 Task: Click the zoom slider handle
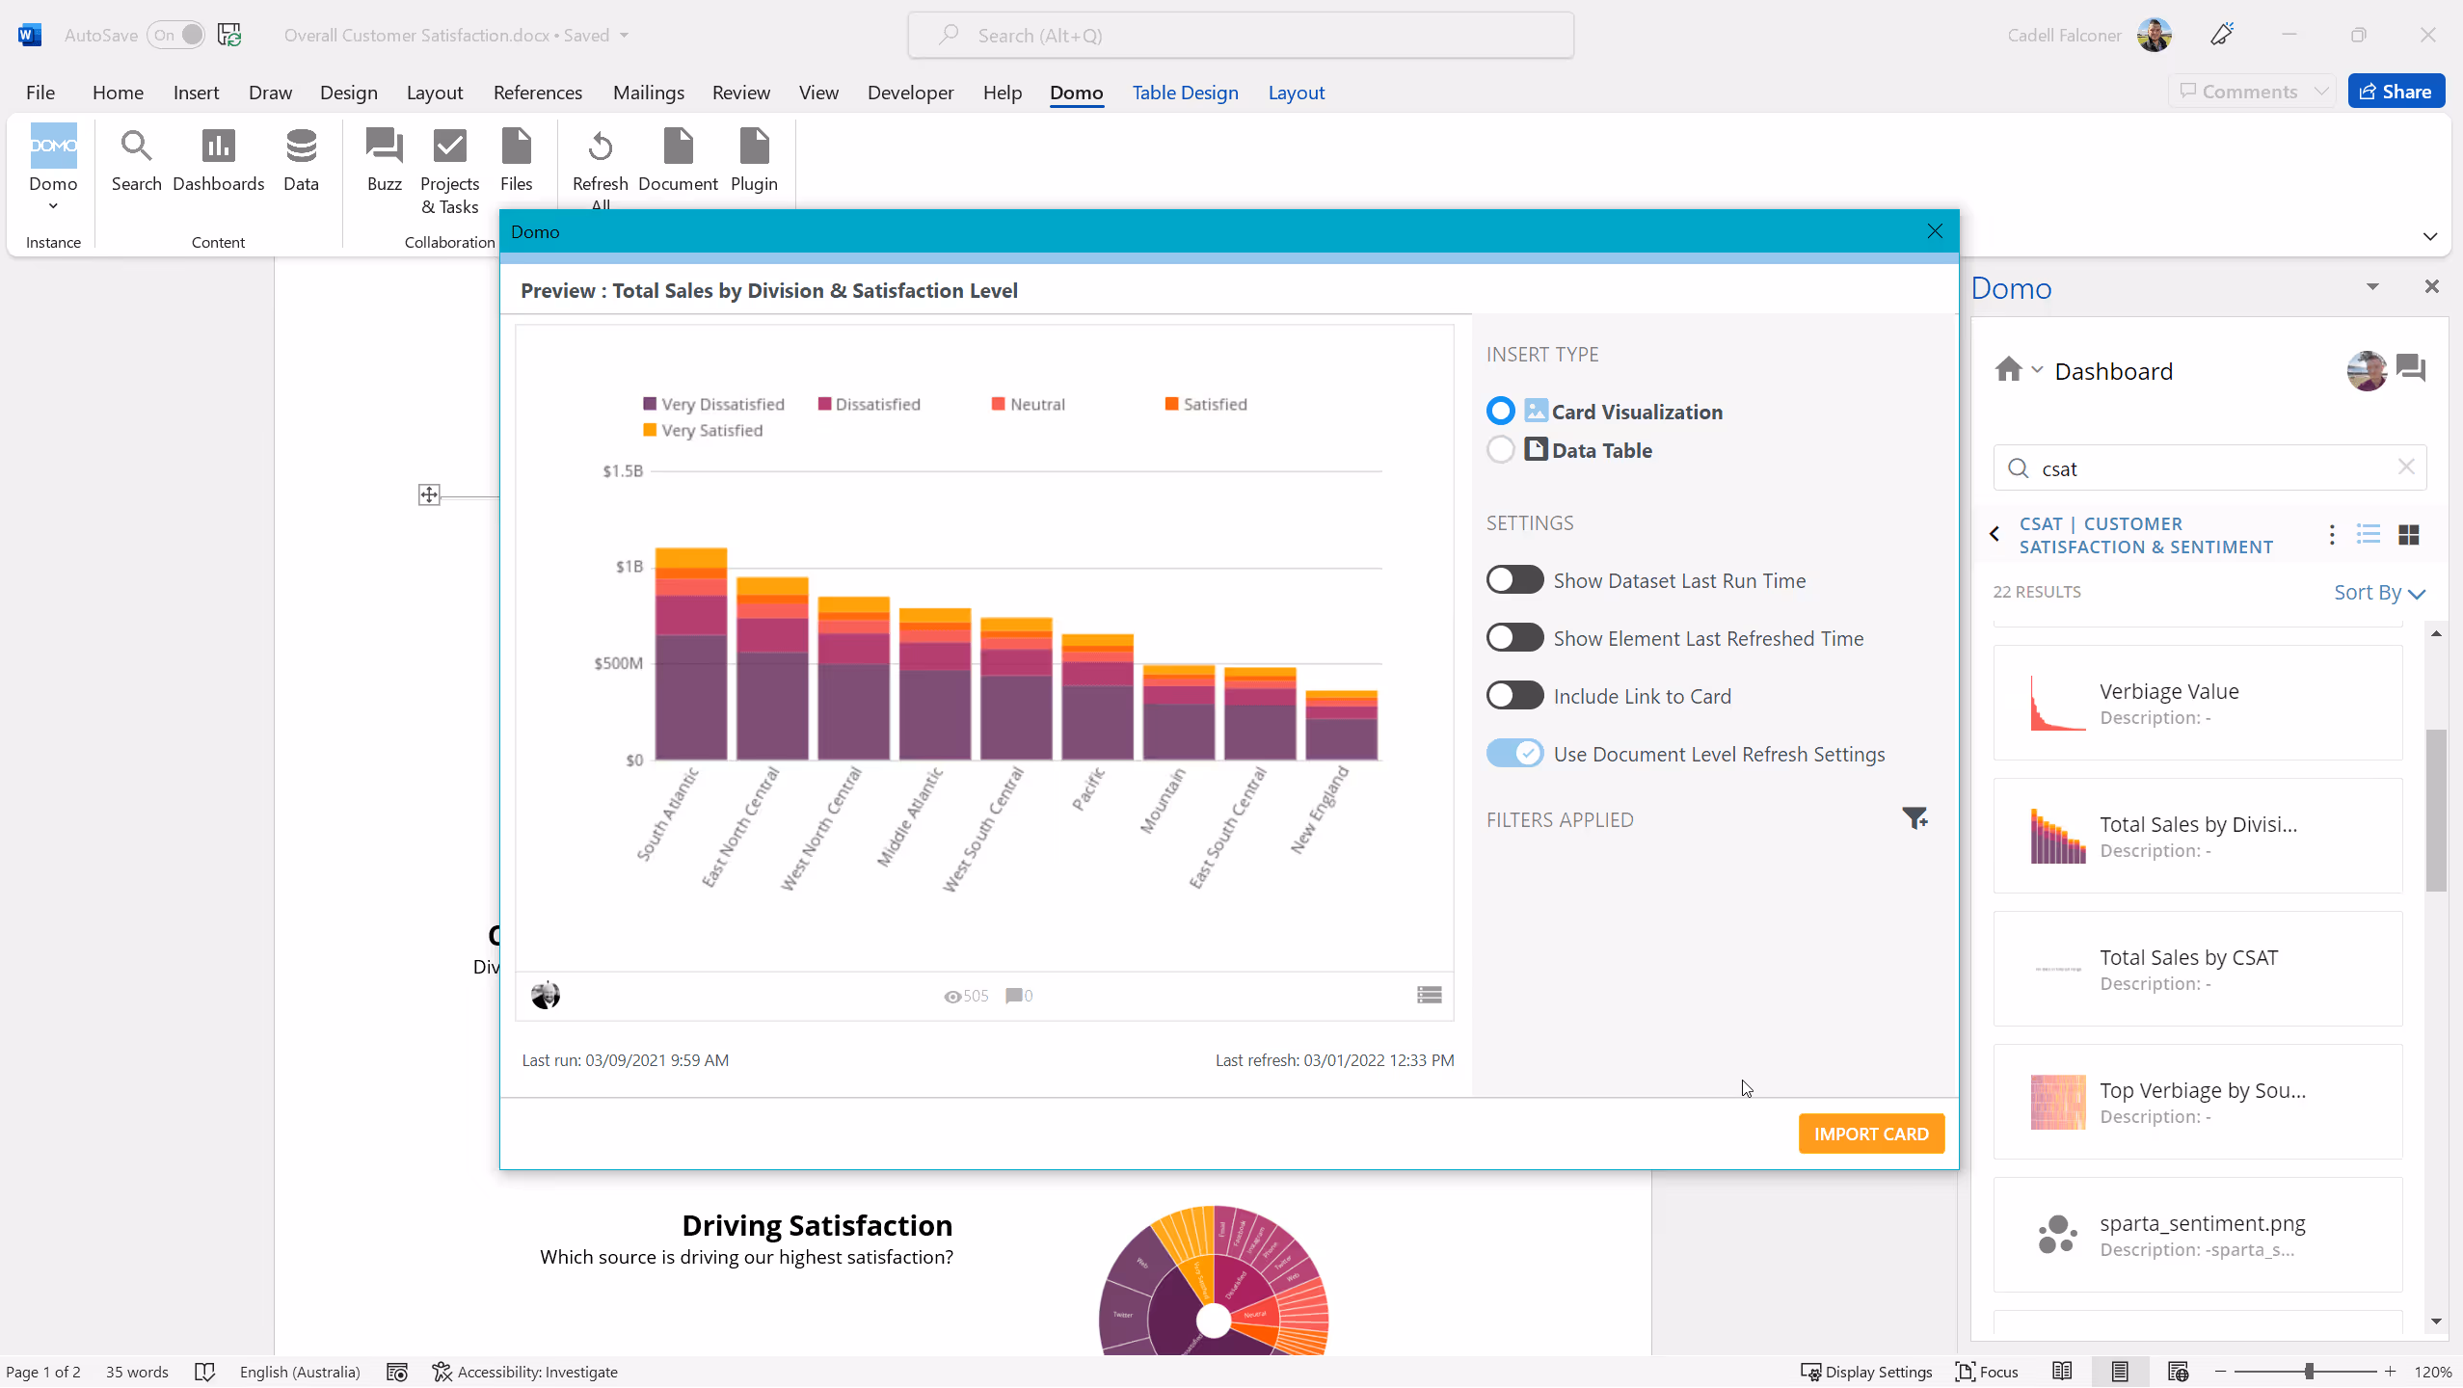coord(2309,1371)
